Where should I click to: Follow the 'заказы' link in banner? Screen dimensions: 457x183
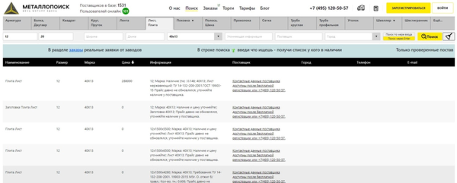[76, 50]
